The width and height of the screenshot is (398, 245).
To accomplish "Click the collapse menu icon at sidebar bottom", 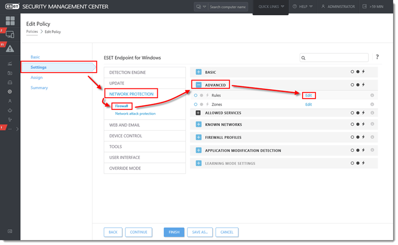I will (x=10, y=231).
